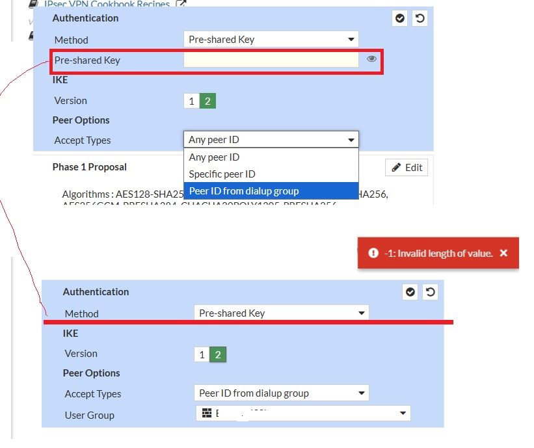Screen dimensions: 534x448
Task: Click the IPsec VPN Cookbook Recipes link
Action: point(107,5)
